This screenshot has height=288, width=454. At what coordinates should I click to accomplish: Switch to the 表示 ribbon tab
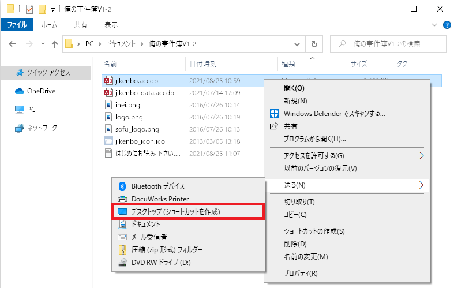pos(111,25)
